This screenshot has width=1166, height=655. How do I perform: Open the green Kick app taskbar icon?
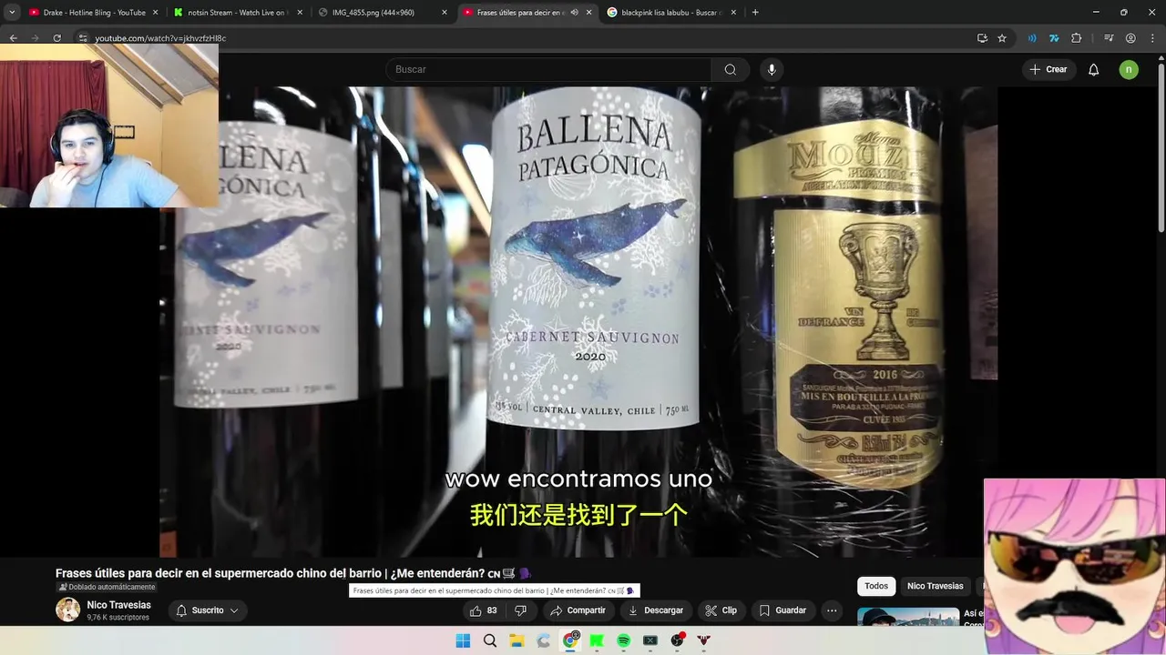(597, 640)
